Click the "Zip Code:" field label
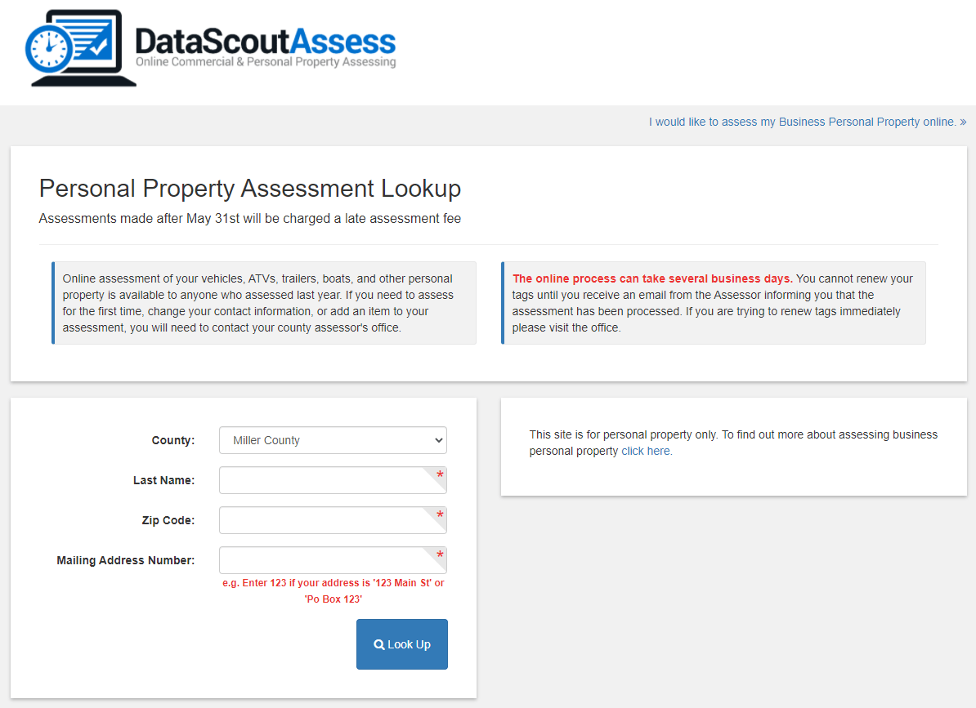Image resolution: width=976 pixels, height=708 pixels. [168, 519]
